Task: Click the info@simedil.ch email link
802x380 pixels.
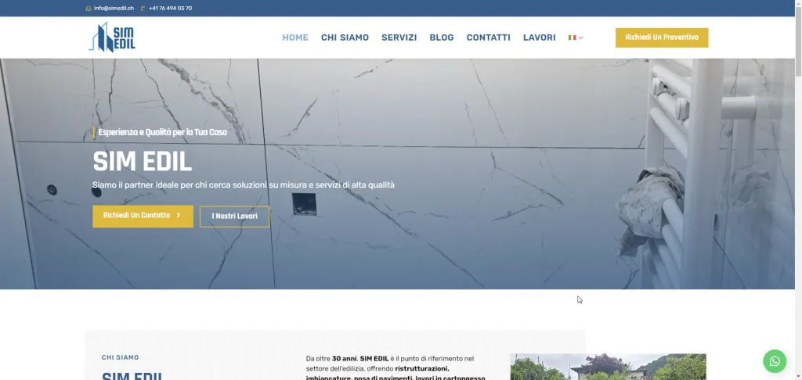Action: click(x=114, y=8)
